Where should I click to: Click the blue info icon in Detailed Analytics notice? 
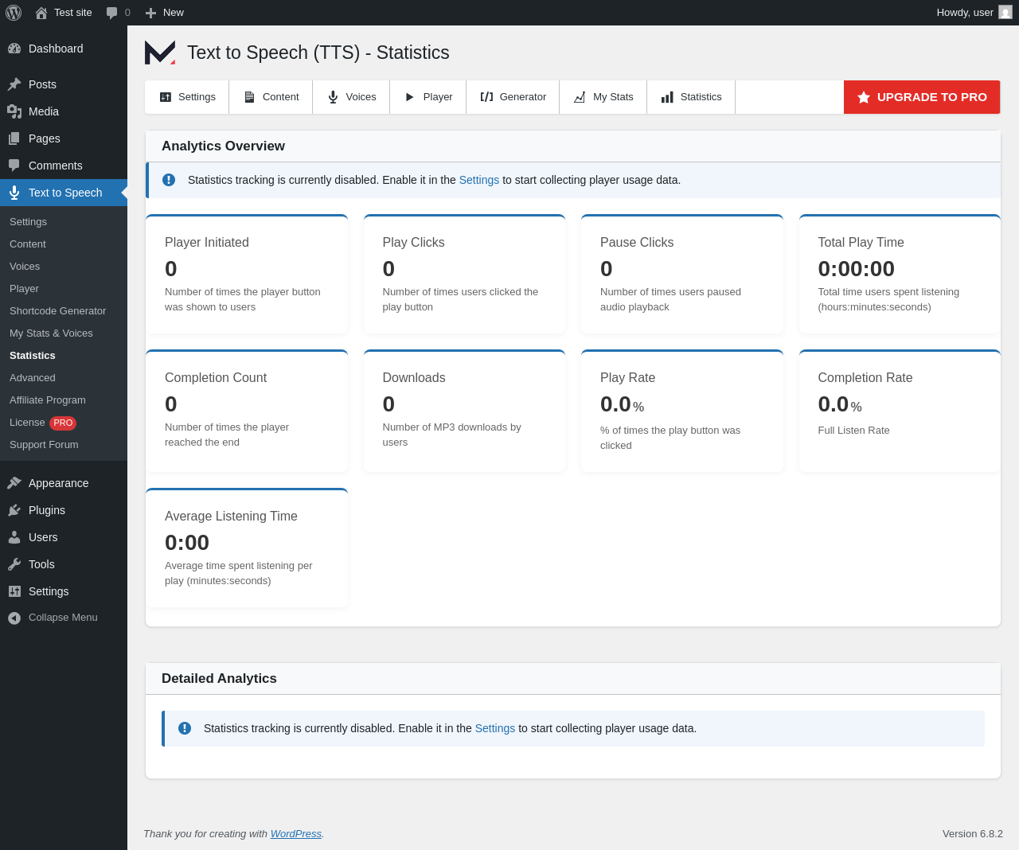coord(185,728)
